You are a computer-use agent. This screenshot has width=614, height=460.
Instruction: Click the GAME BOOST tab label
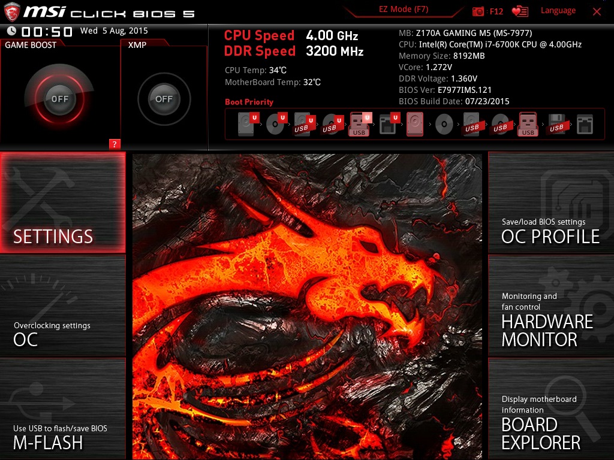pyautogui.click(x=31, y=45)
